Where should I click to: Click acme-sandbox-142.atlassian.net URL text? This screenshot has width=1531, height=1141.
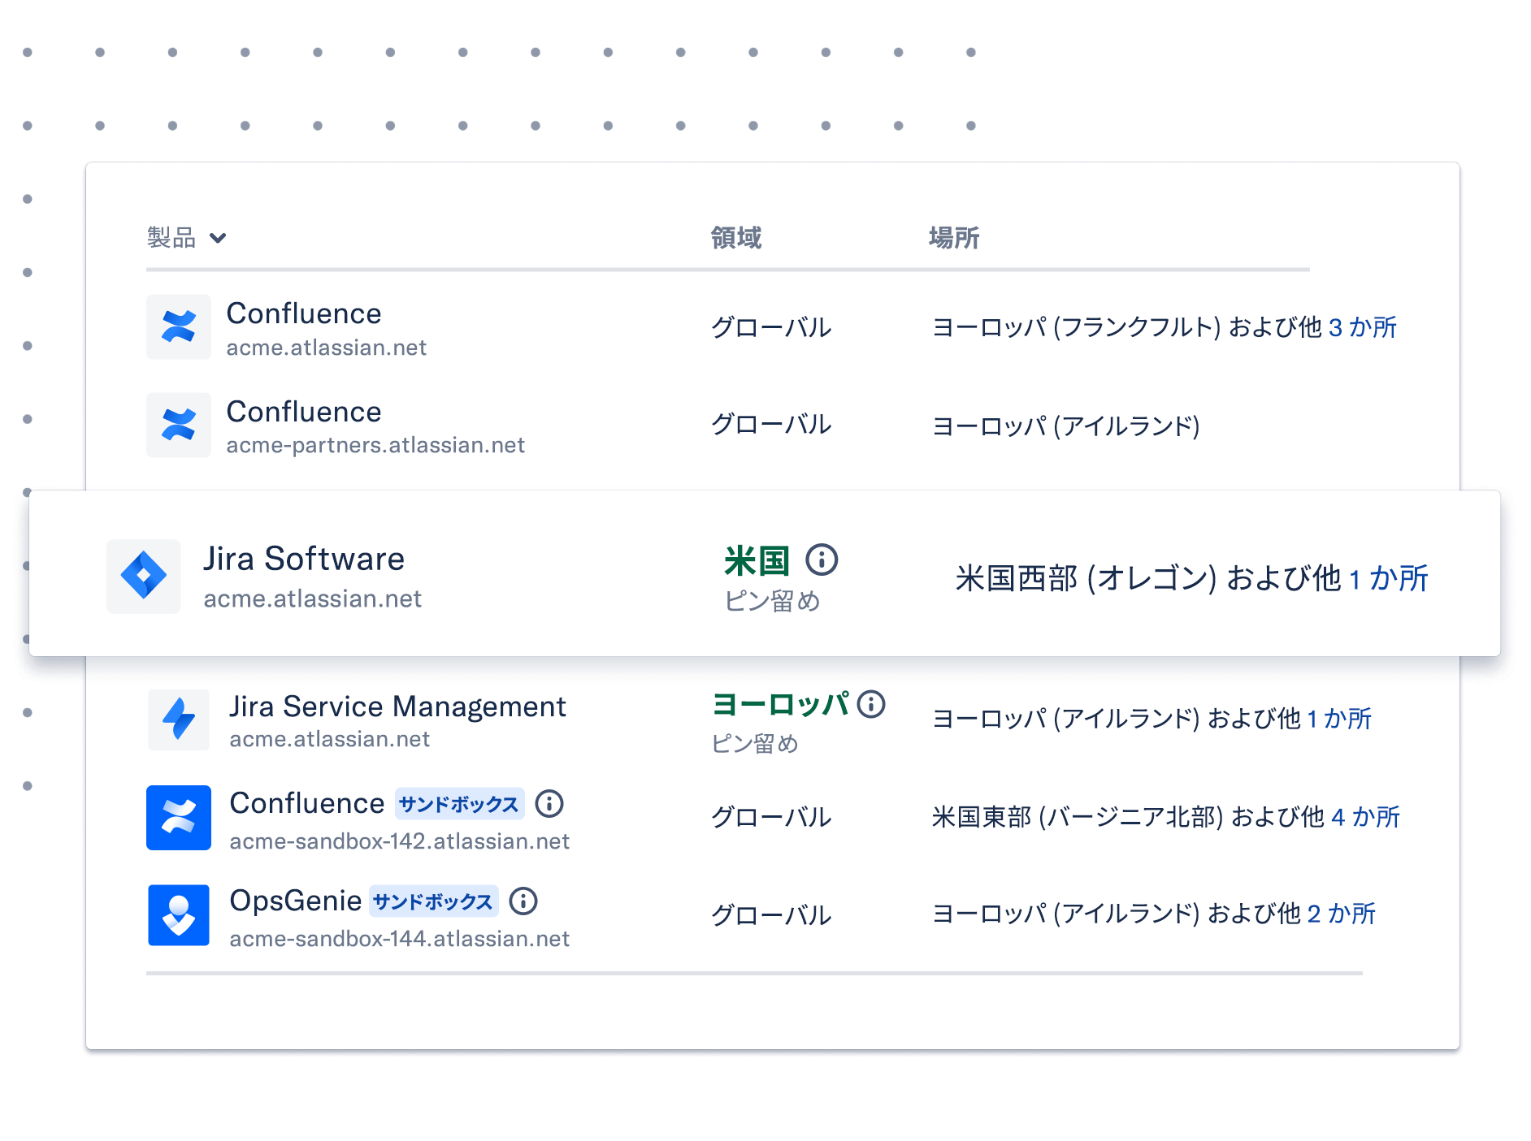coord(400,841)
